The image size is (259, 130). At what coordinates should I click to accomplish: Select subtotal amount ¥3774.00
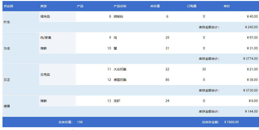coord(250,59)
